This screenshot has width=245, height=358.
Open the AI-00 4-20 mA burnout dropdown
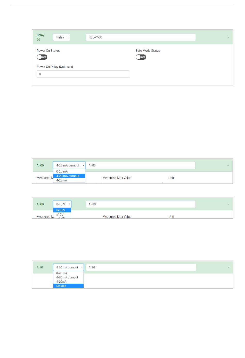click(x=69, y=165)
